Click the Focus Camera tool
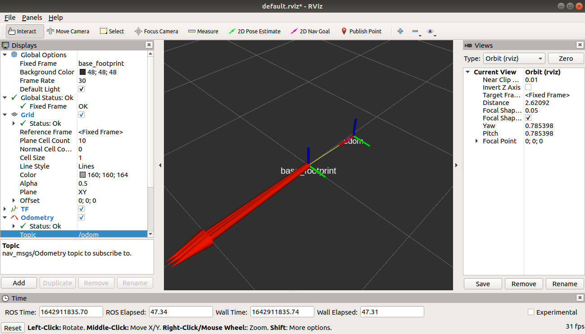 click(156, 31)
